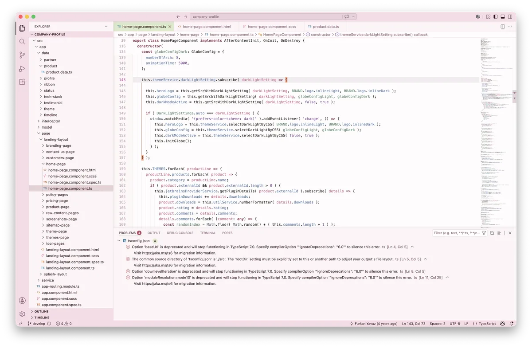
Task: Synchronize changes icon next to develop
Action: point(49,324)
